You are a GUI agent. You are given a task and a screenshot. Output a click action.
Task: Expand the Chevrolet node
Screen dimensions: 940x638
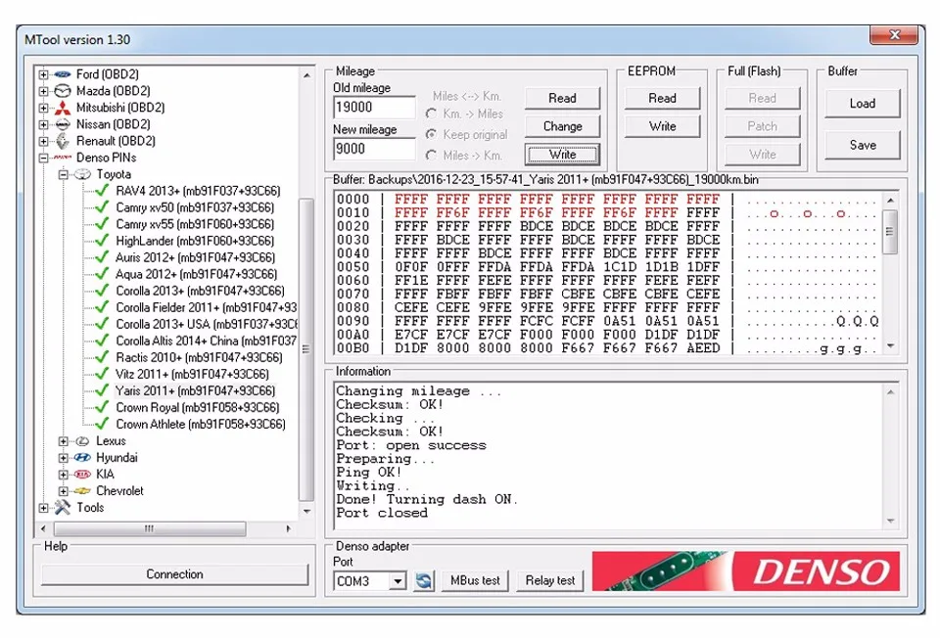[64, 491]
